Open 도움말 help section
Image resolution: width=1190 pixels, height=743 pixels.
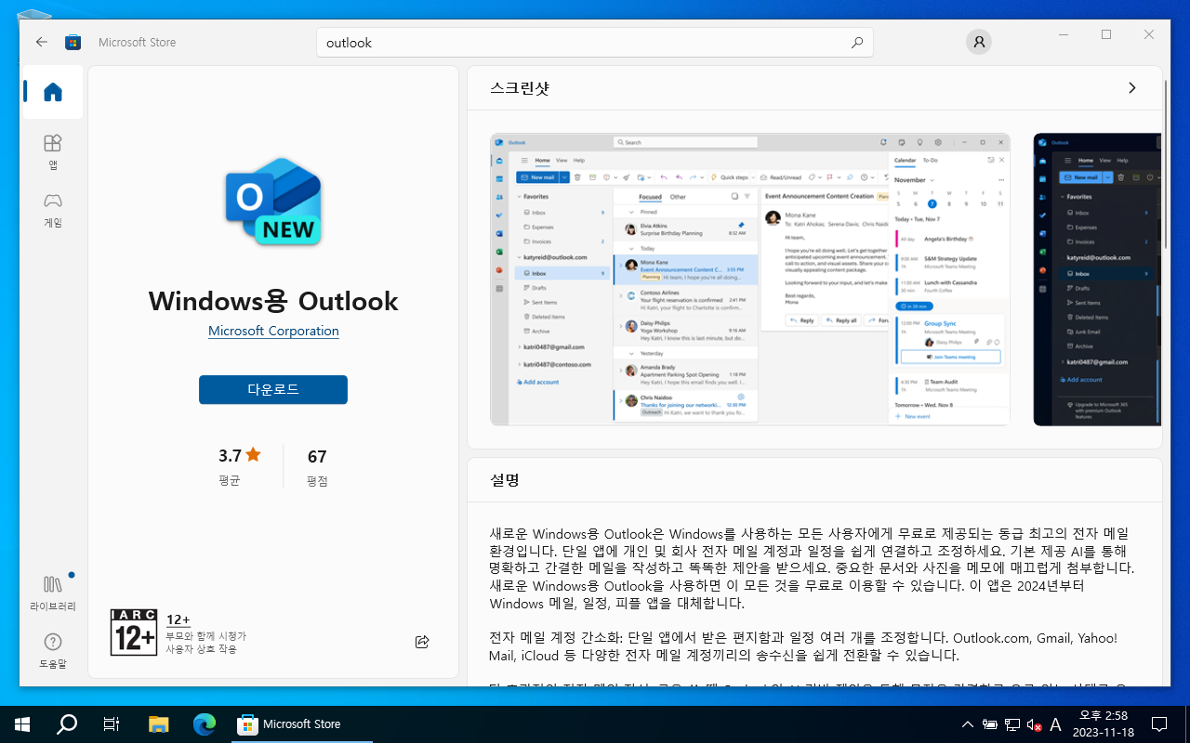point(53,651)
